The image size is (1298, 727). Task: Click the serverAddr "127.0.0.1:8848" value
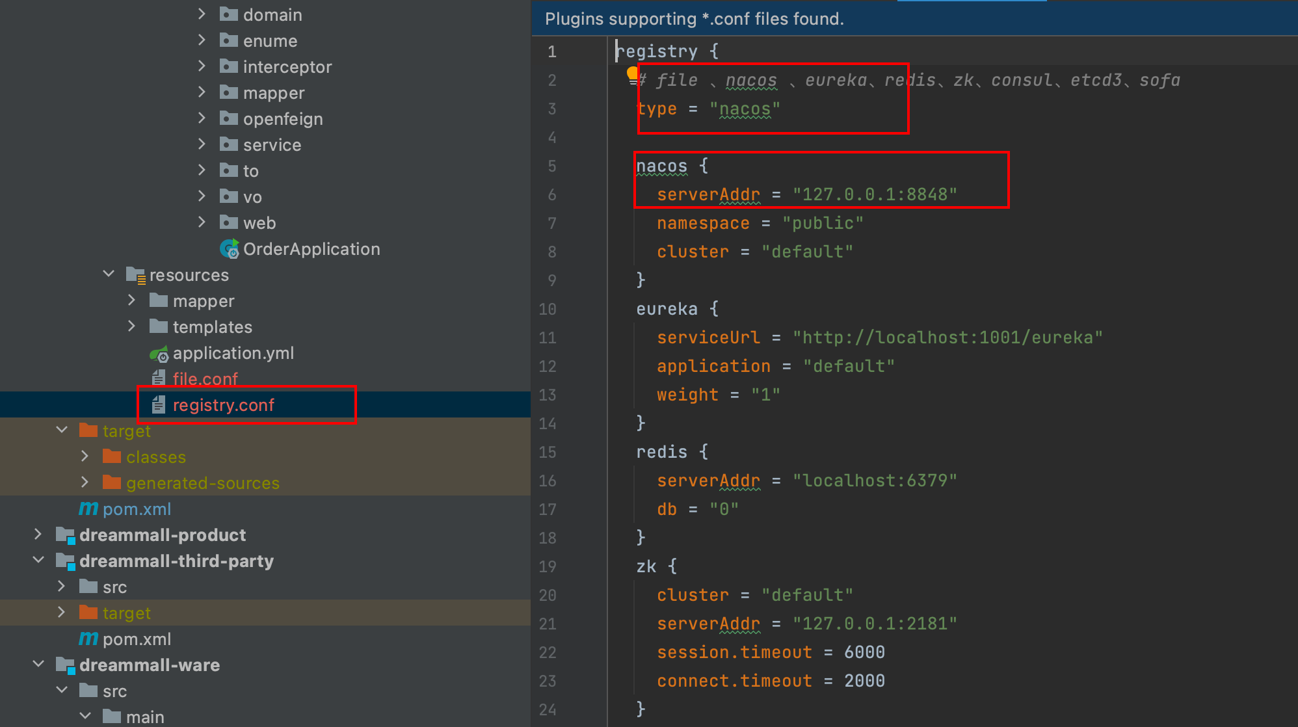click(875, 194)
